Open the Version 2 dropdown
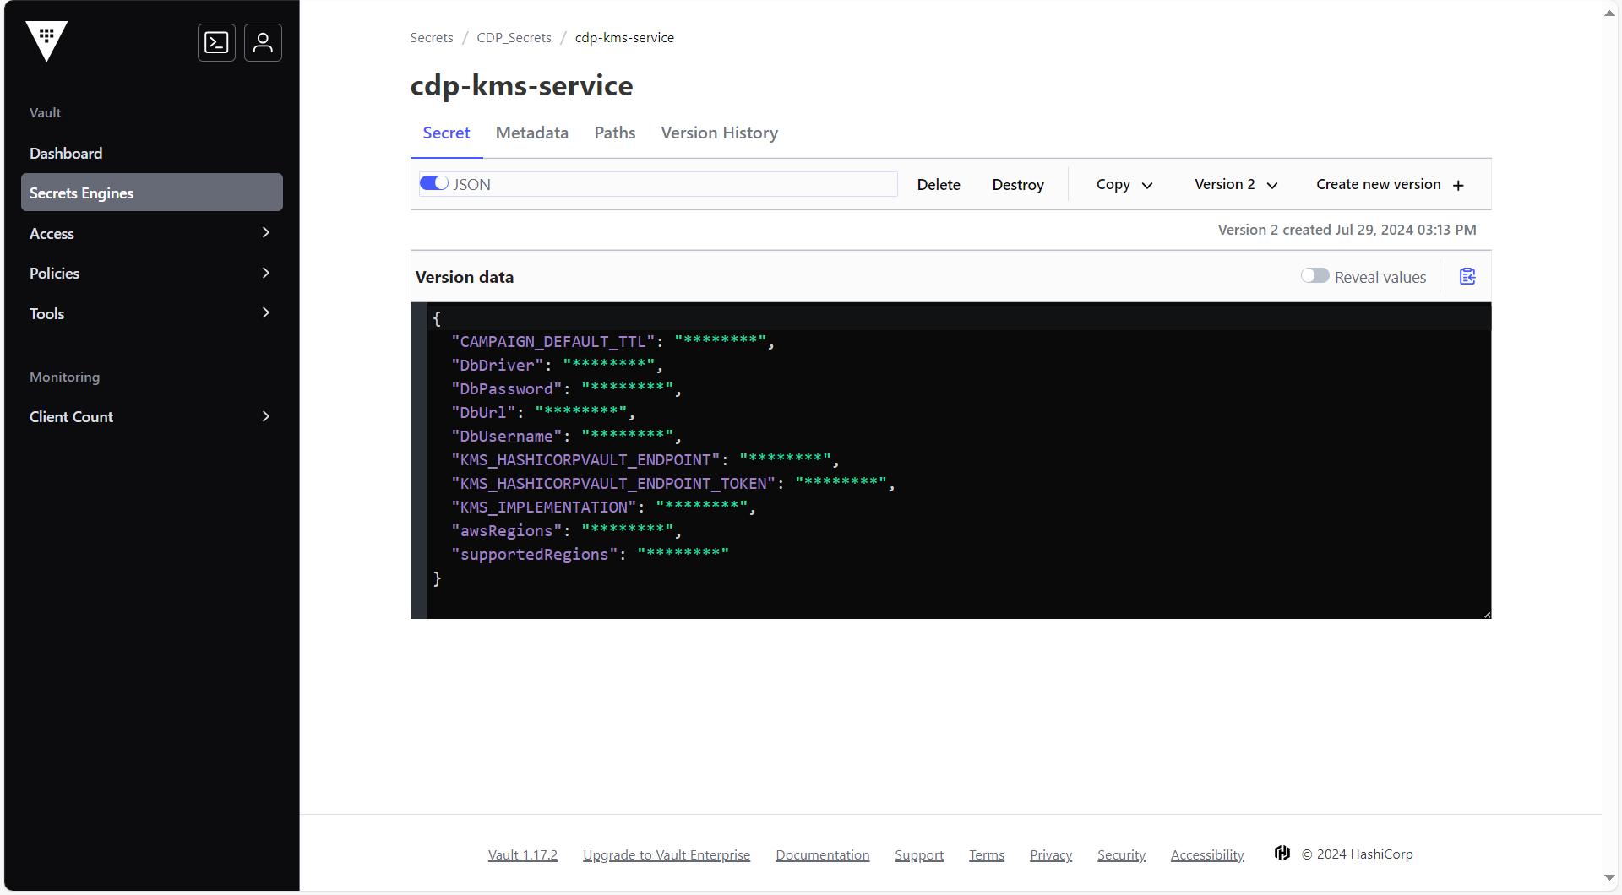Image resolution: width=1622 pixels, height=895 pixels. point(1235,185)
